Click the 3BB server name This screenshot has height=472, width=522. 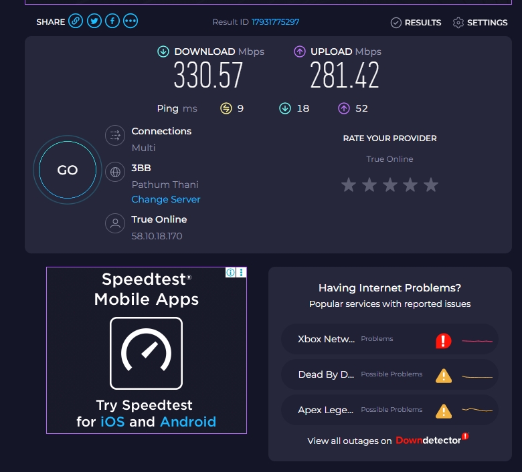click(x=141, y=168)
